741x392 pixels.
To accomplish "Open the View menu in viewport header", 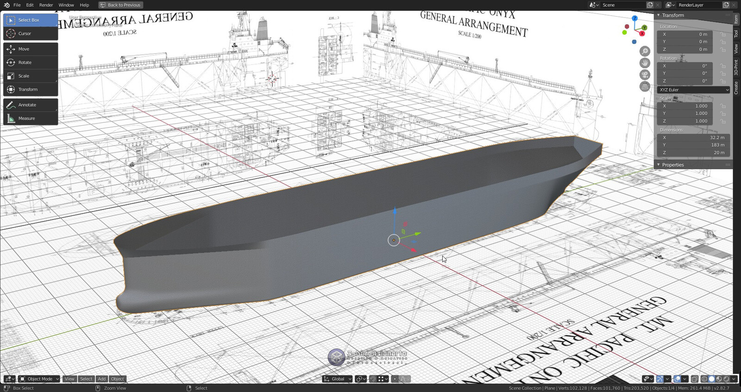I will tap(69, 379).
